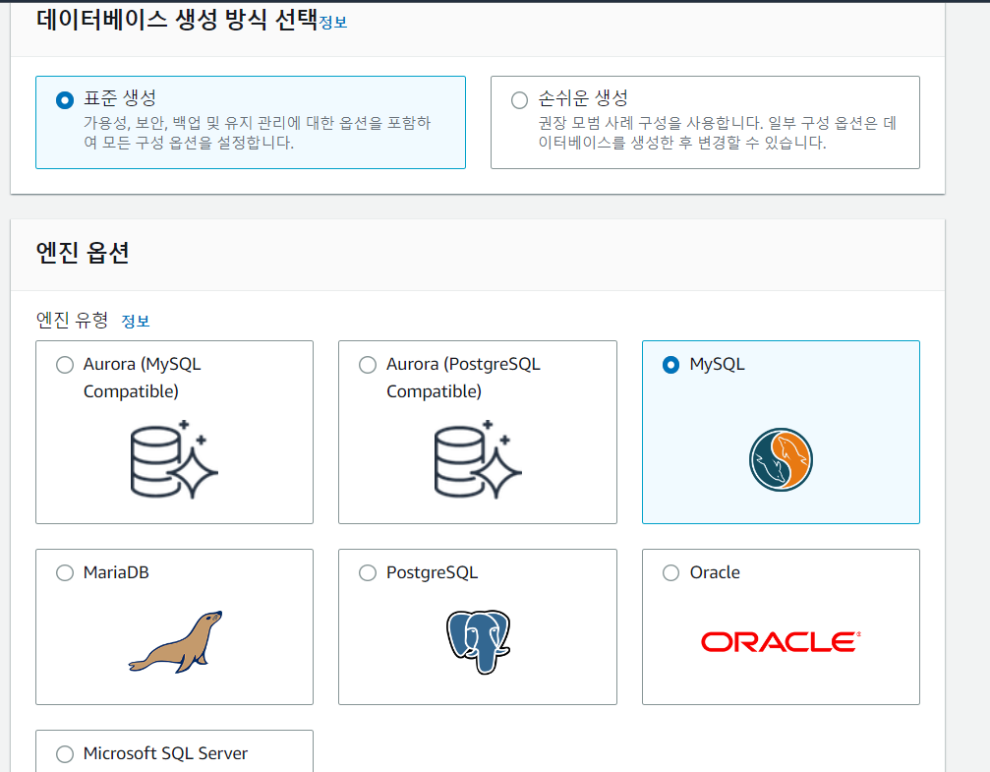990x772 pixels.
Task: Choose Aurora (MySQL Compatible) radio option
Action: (65, 365)
